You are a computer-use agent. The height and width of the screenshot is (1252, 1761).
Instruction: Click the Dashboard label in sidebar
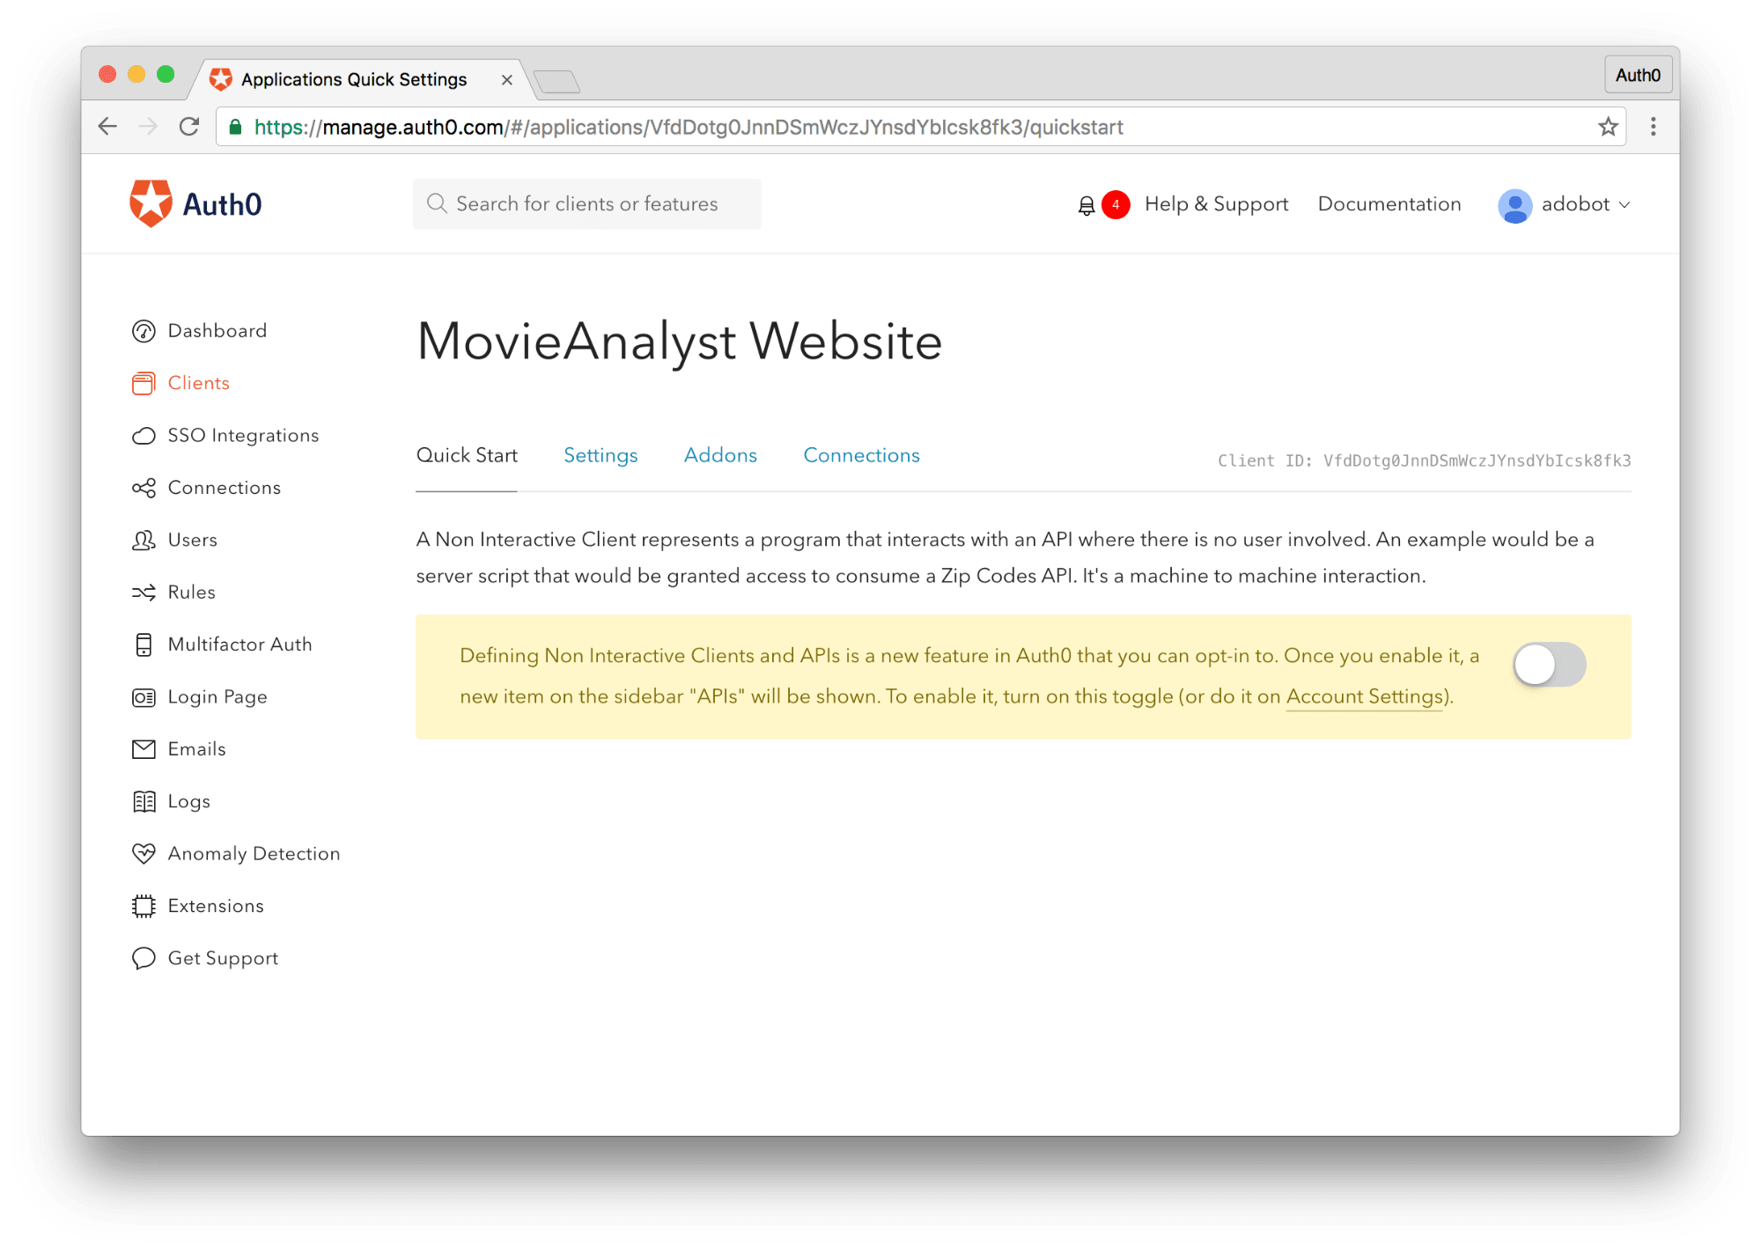217,331
